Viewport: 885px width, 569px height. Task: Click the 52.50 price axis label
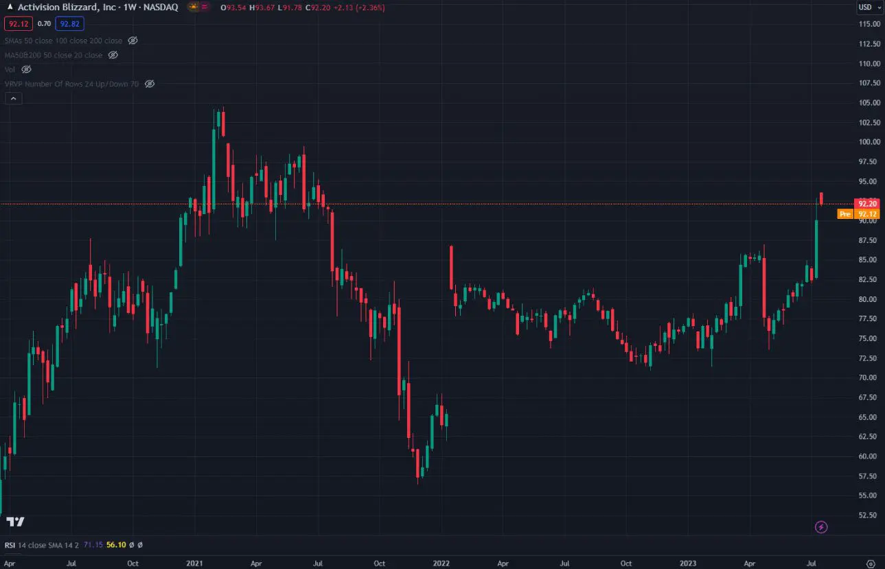[869, 515]
